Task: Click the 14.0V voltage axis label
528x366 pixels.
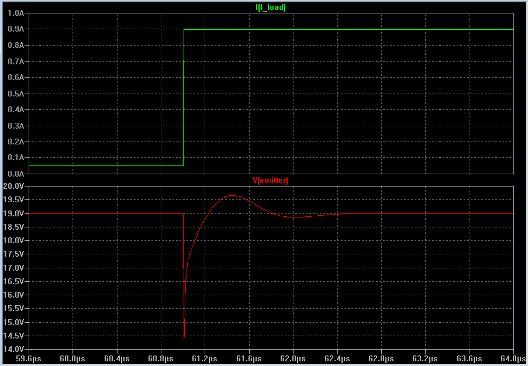Action: (x=15, y=349)
